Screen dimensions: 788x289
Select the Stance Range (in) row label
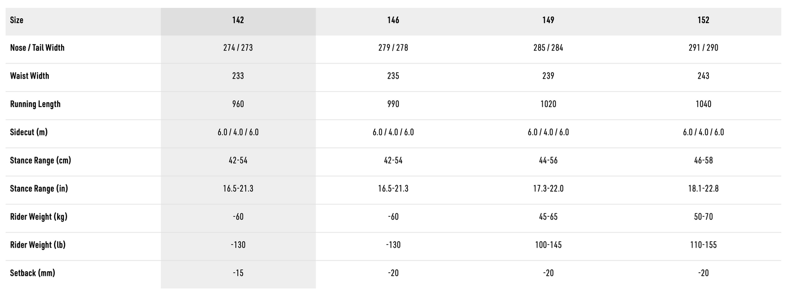click(39, 189)
